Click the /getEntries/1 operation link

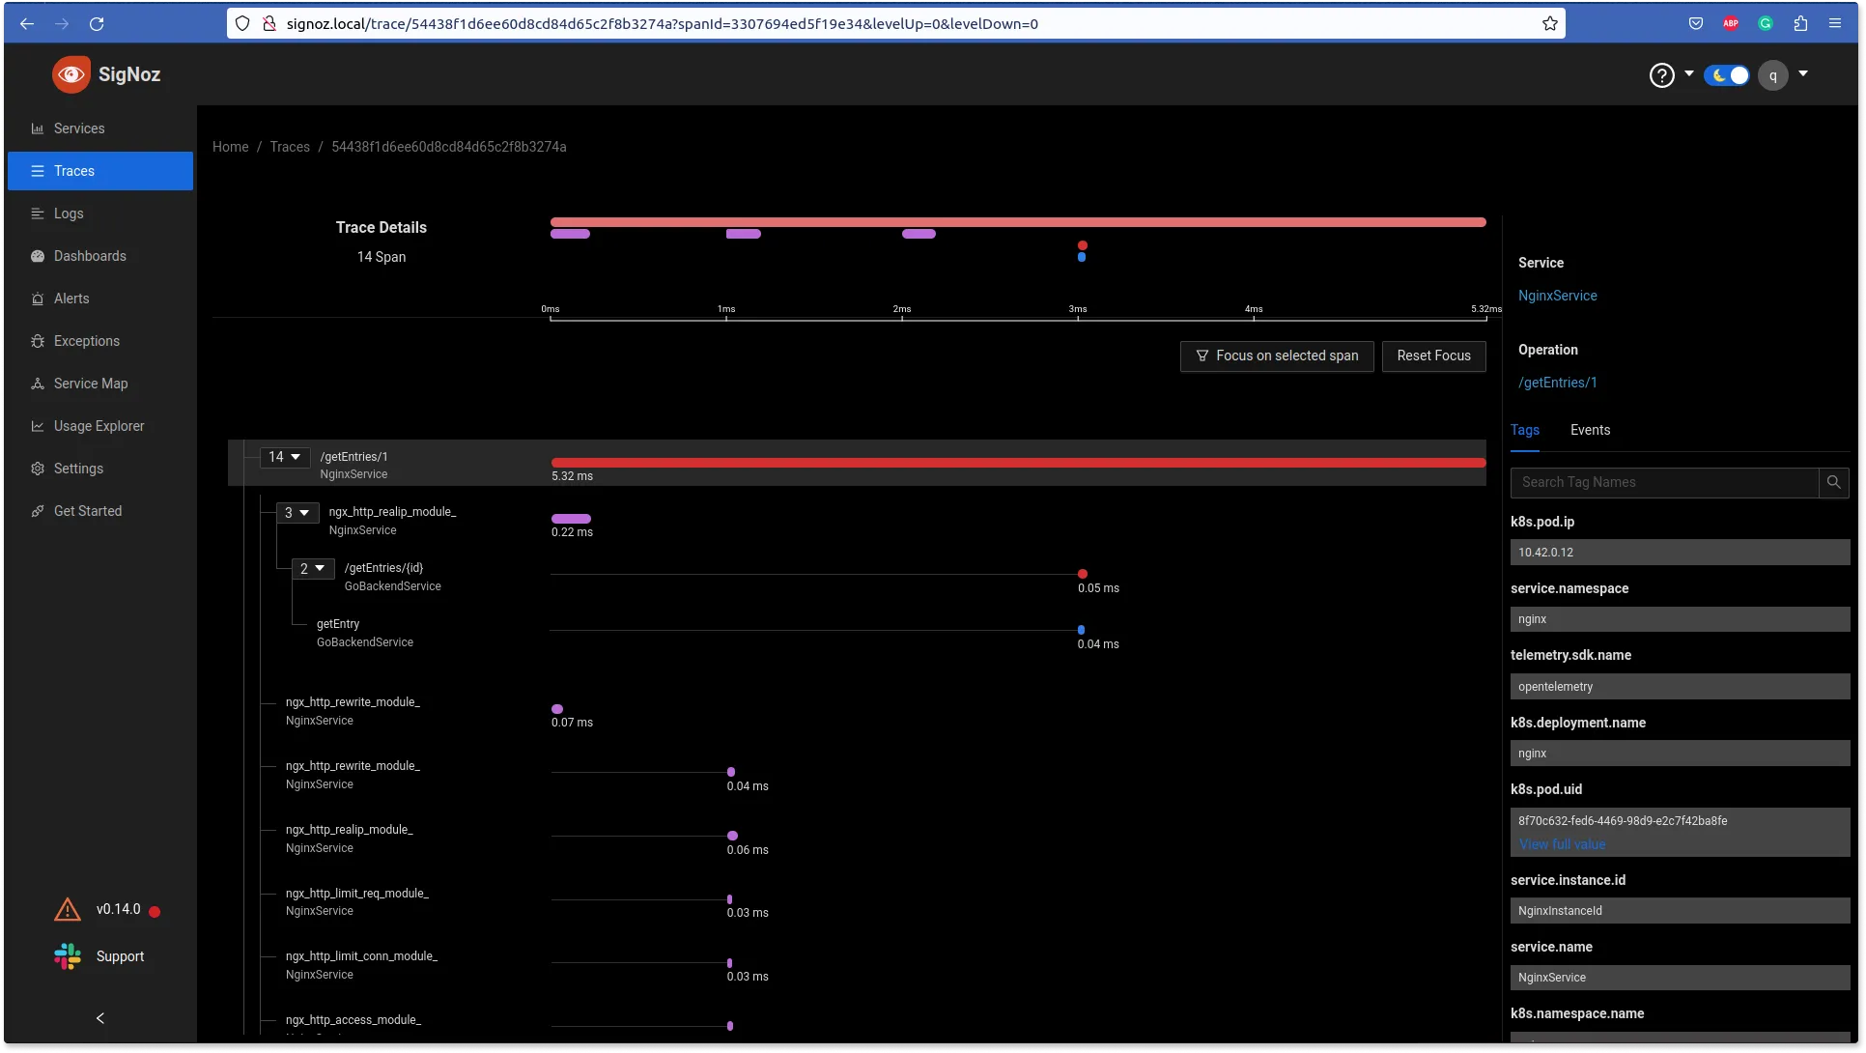pyautogui.click(x=1557, y=383)
